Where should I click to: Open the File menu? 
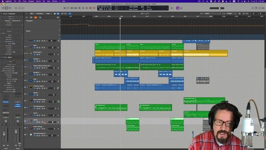click(15, 1)
